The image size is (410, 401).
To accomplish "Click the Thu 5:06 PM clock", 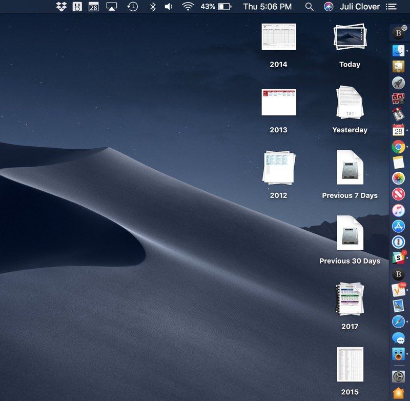I will (267, 7).
